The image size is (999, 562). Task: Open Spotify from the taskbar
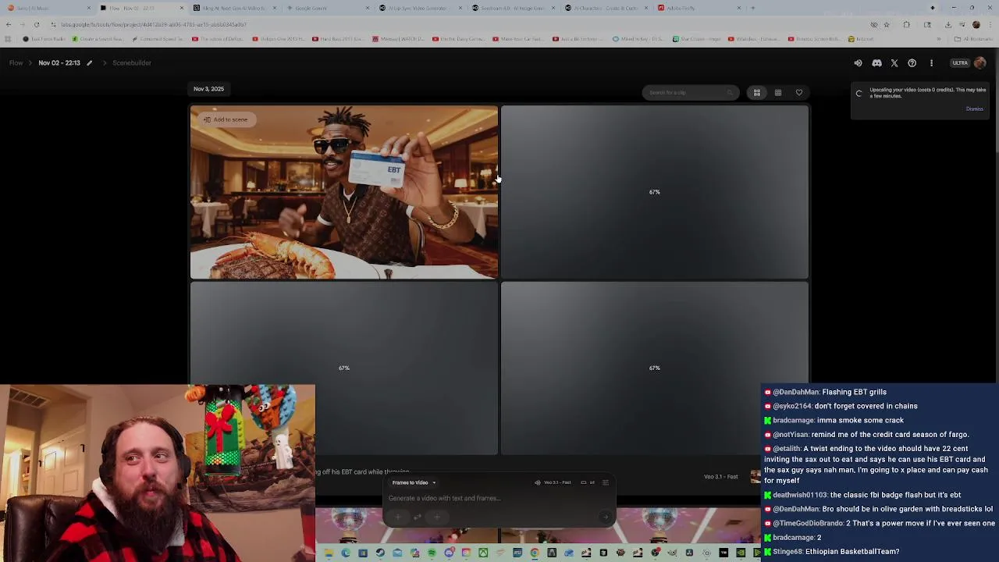[x=432, y=553]
